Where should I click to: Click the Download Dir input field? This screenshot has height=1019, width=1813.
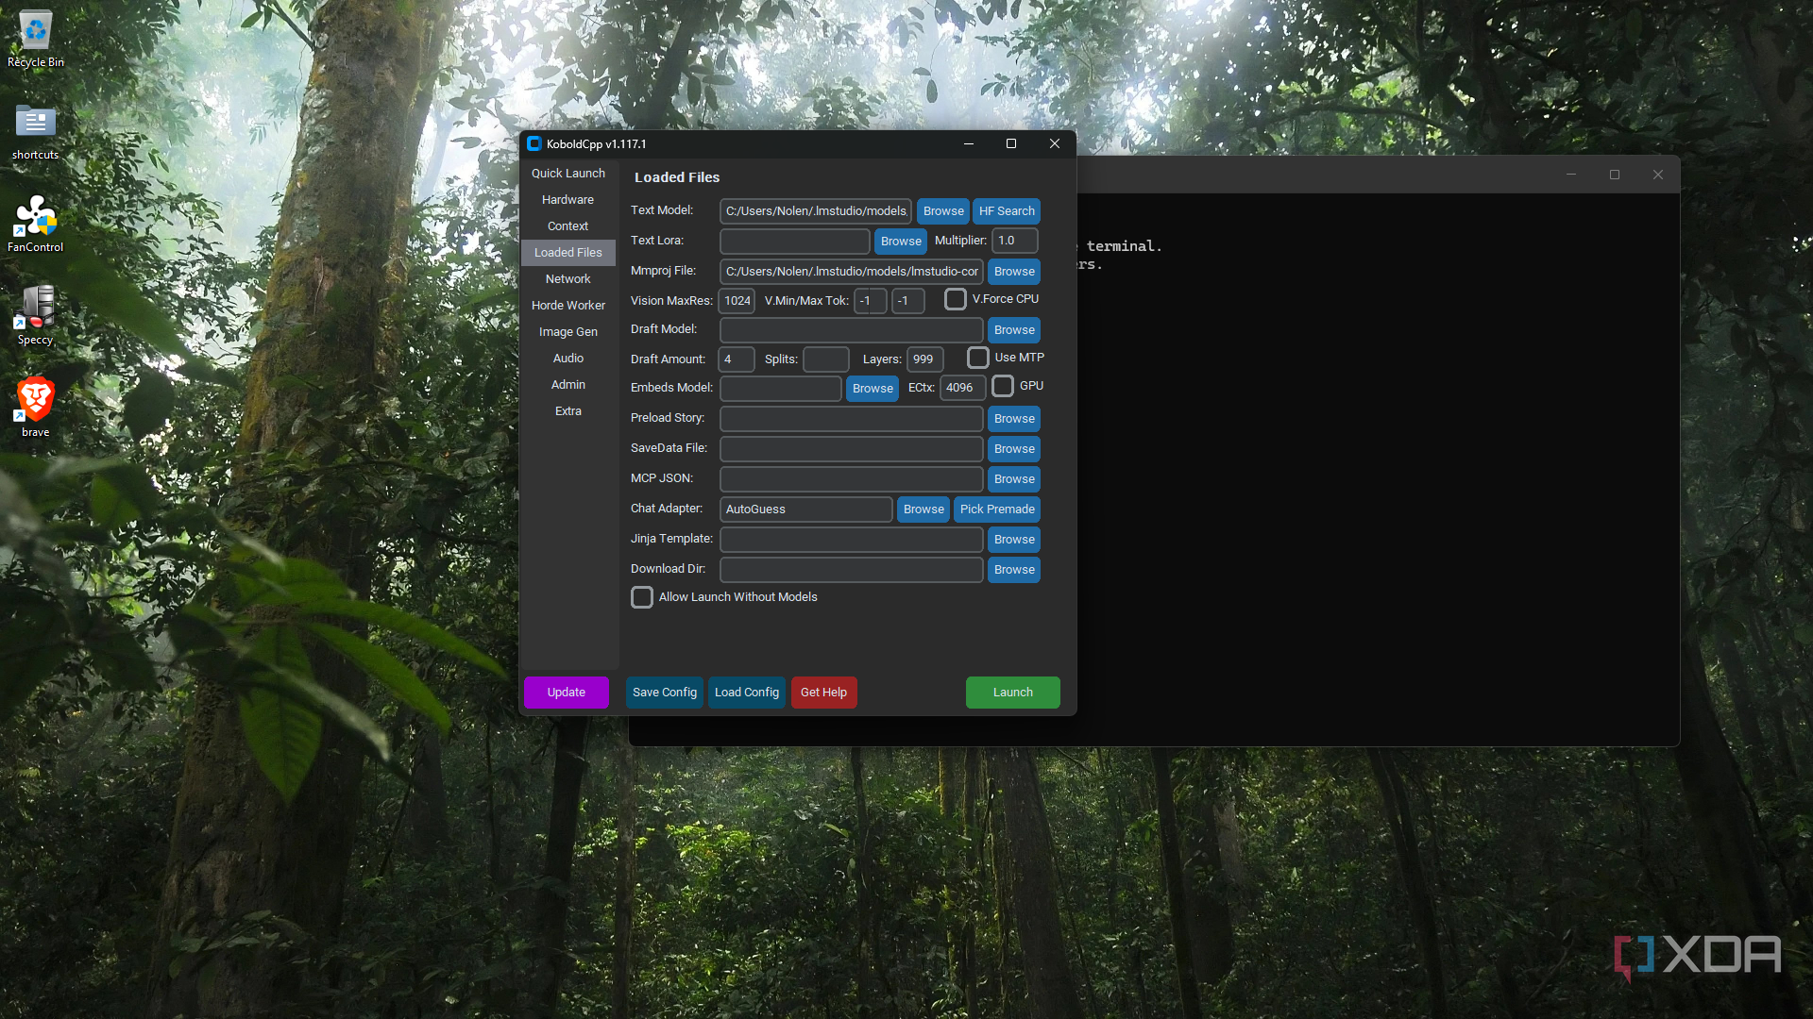point(852,570)
